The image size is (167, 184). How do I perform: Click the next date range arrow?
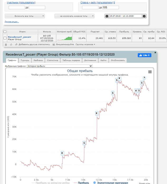click(x=144, y=16)
